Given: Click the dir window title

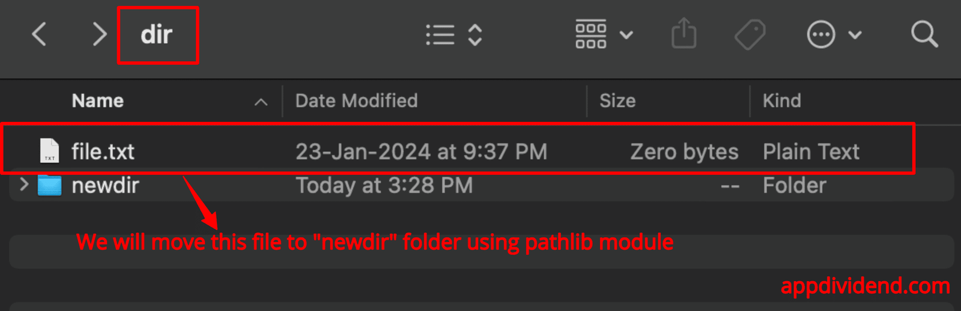Looking at the screenshot, I should pos(157,35).
